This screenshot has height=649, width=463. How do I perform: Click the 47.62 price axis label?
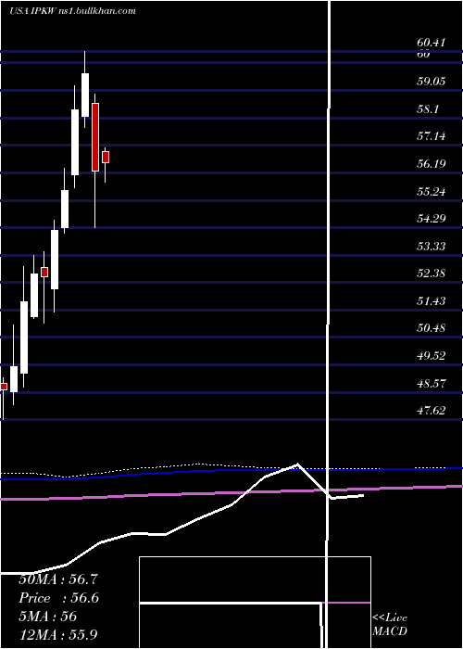pos(432,410)
